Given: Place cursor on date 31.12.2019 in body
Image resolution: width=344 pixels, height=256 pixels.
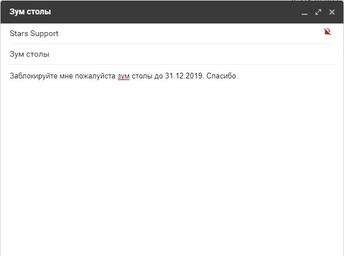Looking at the screenshot, I should 185,76.
